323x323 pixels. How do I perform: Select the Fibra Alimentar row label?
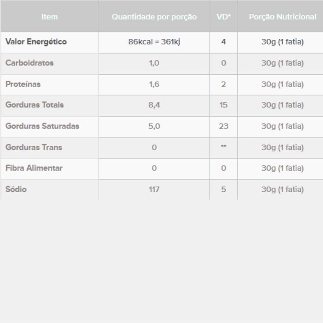(34, 168)
